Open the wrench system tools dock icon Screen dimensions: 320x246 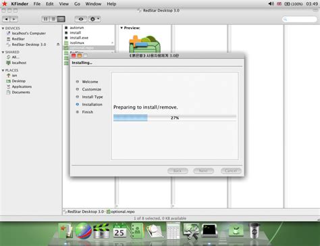pos(191,230)
